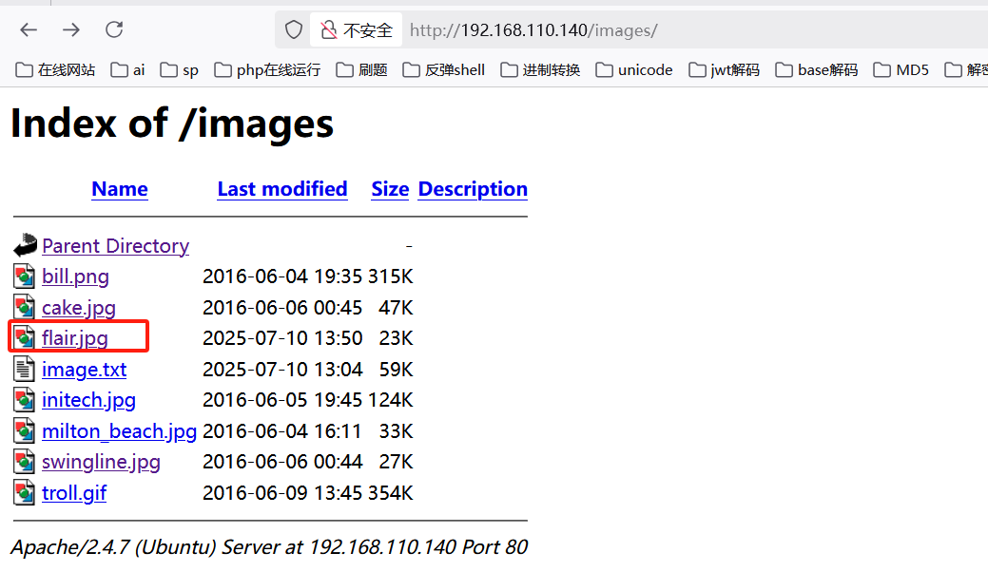This screenshot has height=572, width=988.
Task: Sort listing by Name column
Action: 120,189
